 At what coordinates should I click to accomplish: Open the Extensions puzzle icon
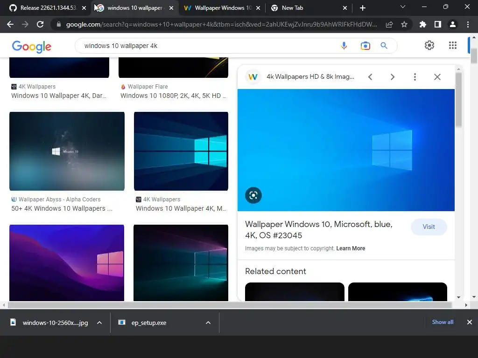[423, 24]
